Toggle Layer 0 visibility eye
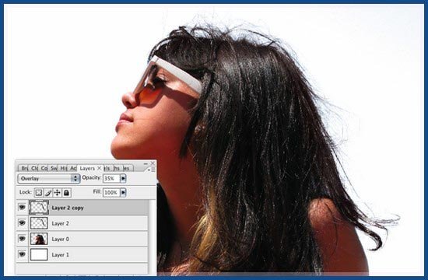 [x=22, y=239]
